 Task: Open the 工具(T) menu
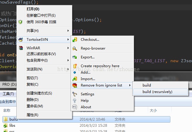tap(8, 94)
